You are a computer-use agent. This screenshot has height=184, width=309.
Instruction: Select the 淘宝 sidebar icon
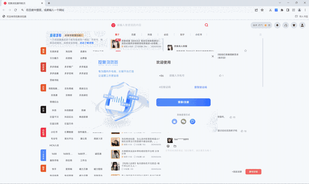[x=43, y=51]
